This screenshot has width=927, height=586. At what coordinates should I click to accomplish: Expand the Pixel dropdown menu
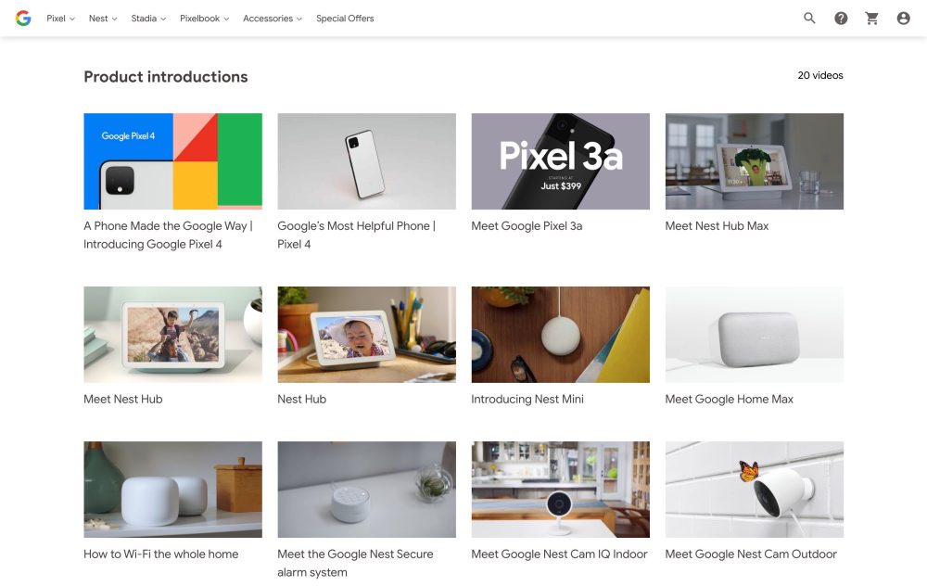tap(61, 19)
